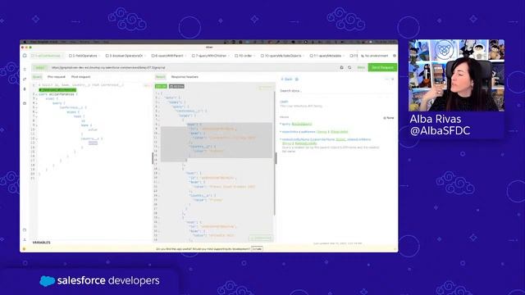Close the 2-fieldOperators tab with its x

[100, 56]
